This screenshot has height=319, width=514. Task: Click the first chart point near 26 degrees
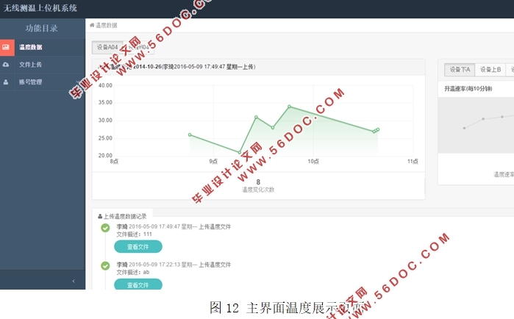pos(190,135)
